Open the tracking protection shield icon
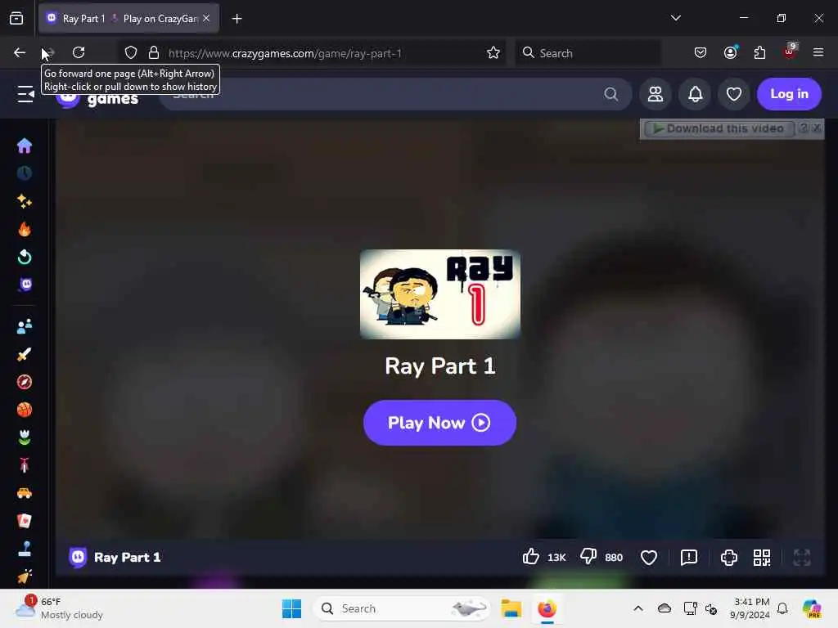This screenshot has width=838, height=628. [x=131, y=52]
